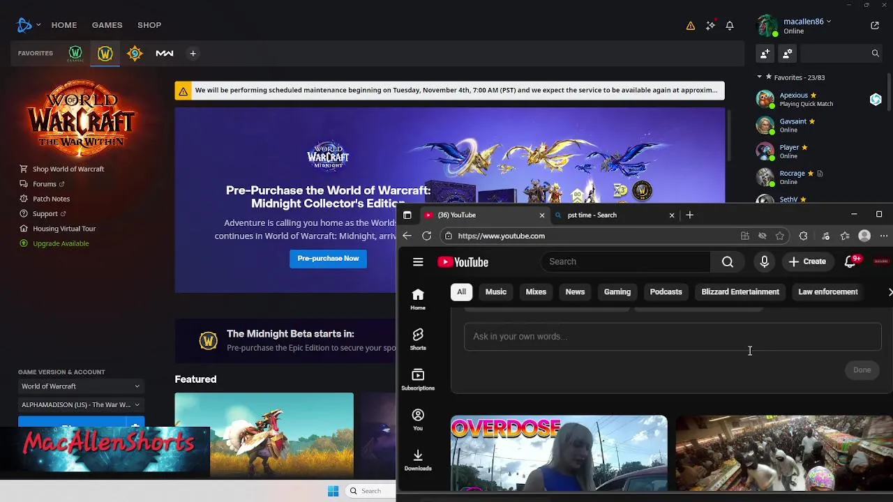Pop out the Battle.net social panel
893x502 pixels.
[875, 26]
